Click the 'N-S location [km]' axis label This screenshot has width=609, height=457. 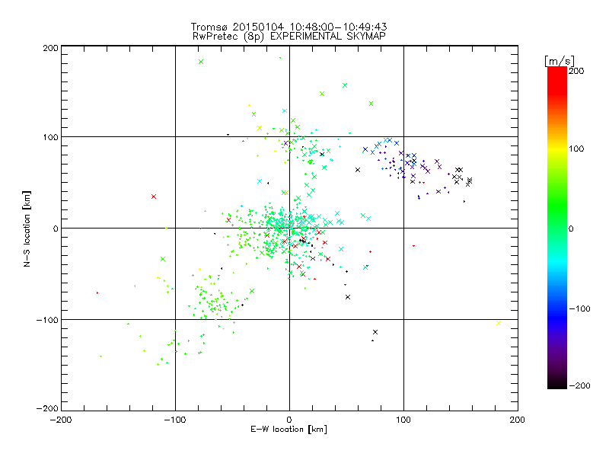click(27, 228)
